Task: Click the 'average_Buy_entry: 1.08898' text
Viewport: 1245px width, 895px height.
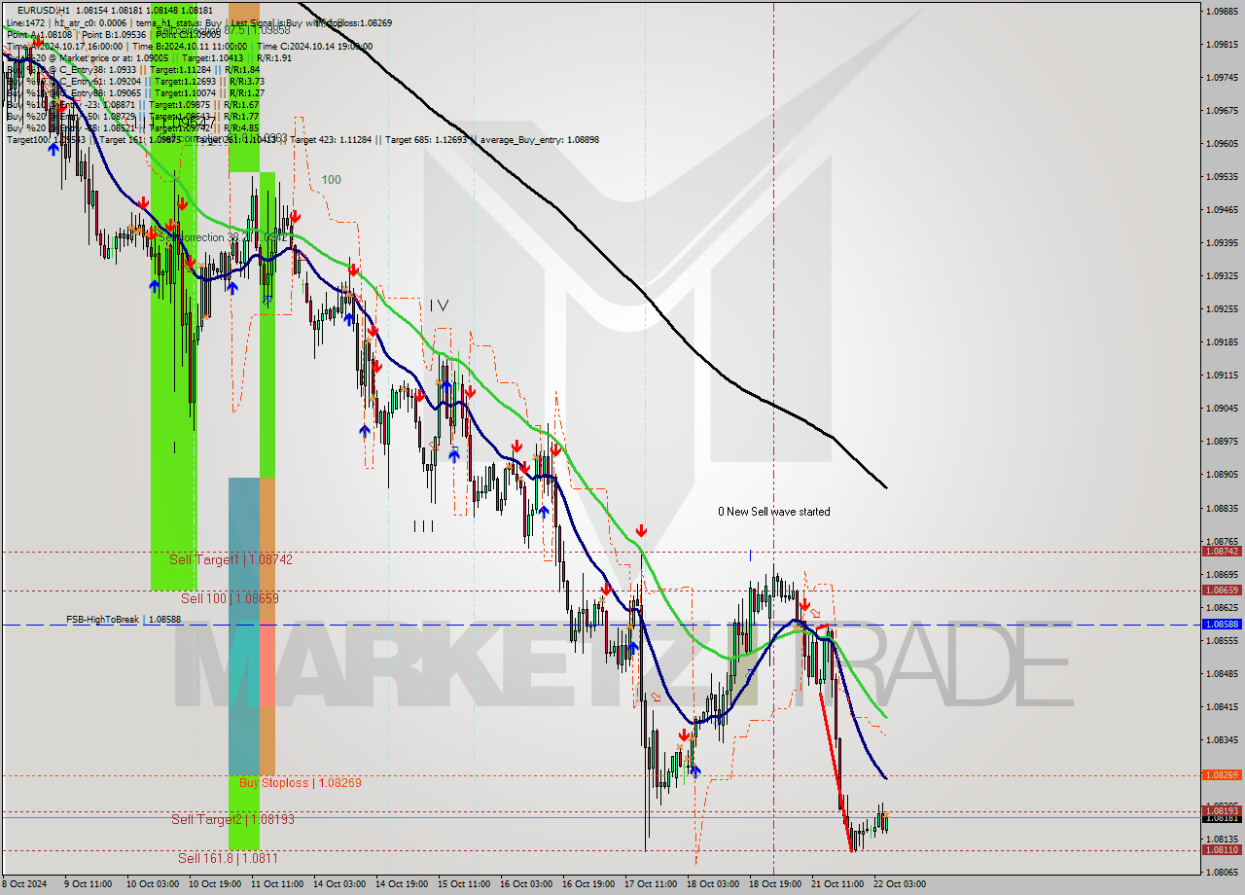Action: pyautogui.click(x=539, y=140)
